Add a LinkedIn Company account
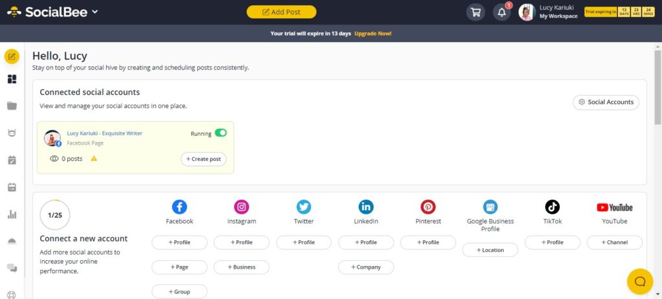Image resolution: width=662 pixels, height=299 pixels. coord(365,267)
